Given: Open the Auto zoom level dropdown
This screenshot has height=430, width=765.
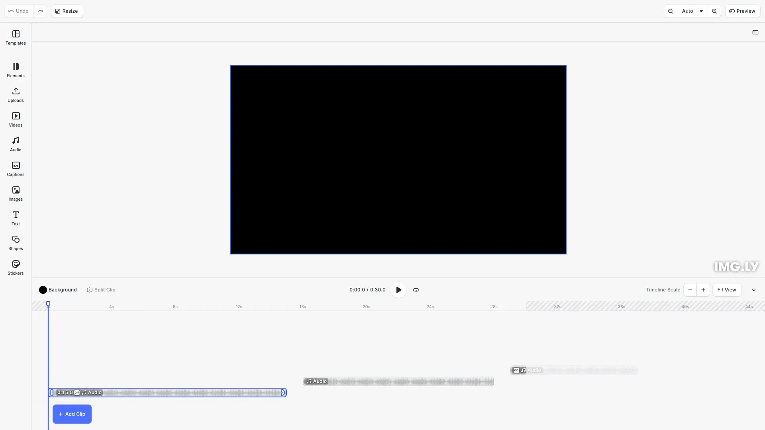Looking at the screenshot, I should click(x=692, y=11).
